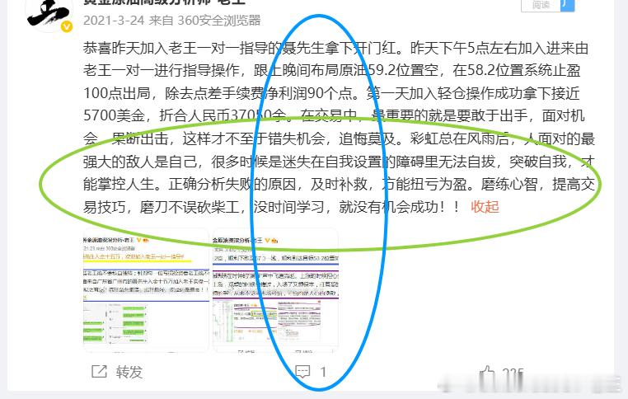628x399 pixels.
Task: Click the text 5700美金 in post
Action: click(115, 115)
